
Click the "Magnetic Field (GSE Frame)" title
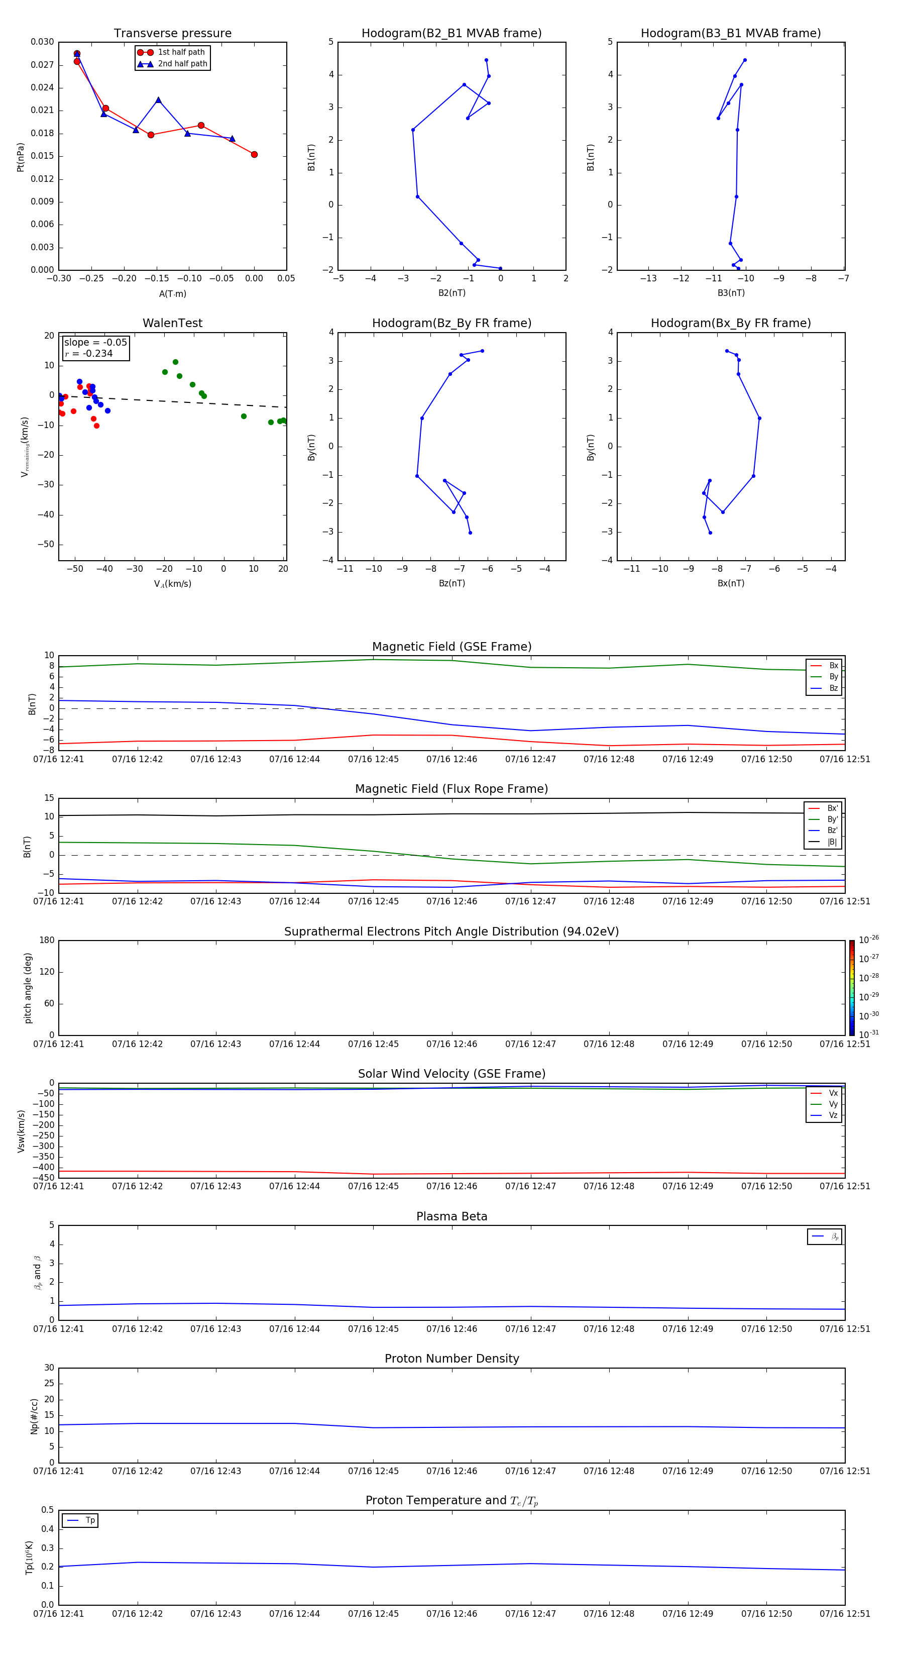(x=451, y=647)
